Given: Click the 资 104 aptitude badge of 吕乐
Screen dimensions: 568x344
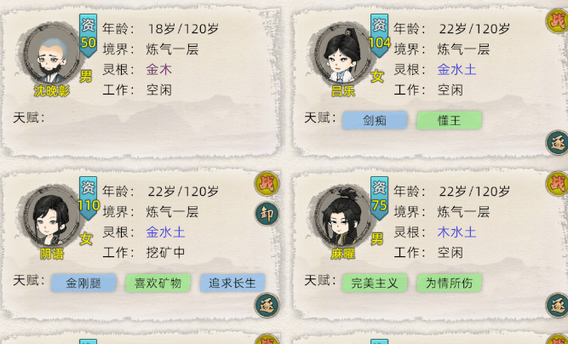Looking at the screenshot, I should [x=379, y=35].
